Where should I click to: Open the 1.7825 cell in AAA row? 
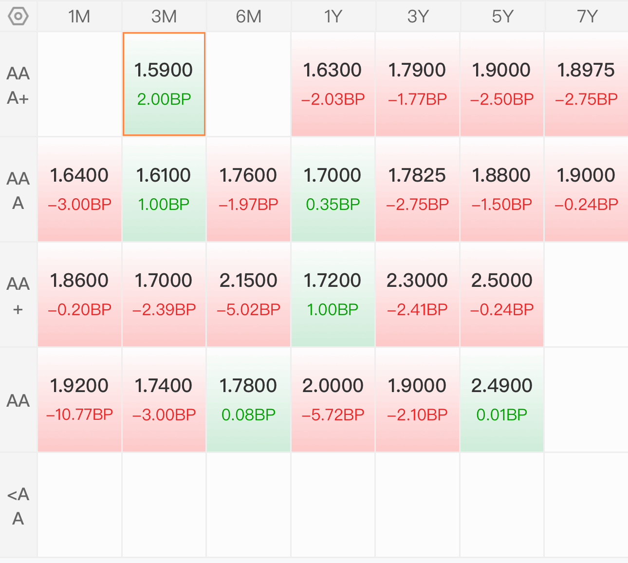tap(418, 189)
